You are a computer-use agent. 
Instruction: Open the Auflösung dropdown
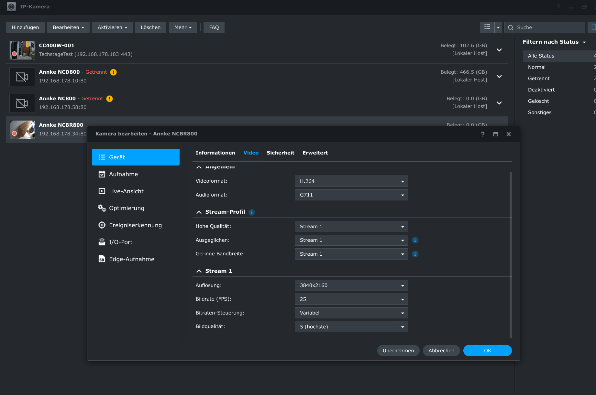(351, 285)
